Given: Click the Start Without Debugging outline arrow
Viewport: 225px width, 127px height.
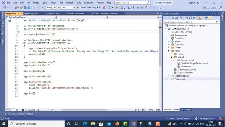Looking at the screenshot, I should coord(100,7).
